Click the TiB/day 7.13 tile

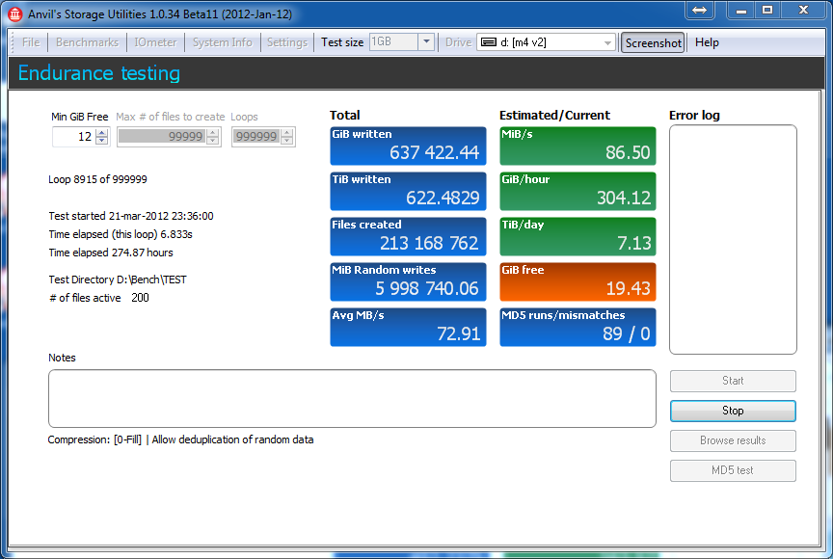pyautogui.click(x=578, y=237)
